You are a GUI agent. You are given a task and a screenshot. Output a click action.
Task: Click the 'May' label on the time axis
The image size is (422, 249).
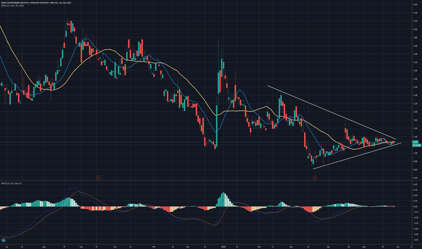pyautogui.click(x=364, y=247)
